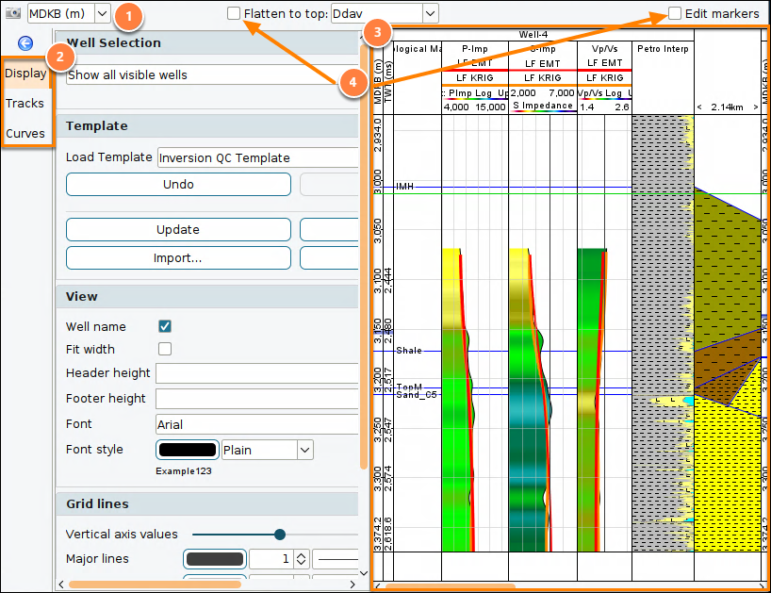Click the camera snapshot icon
The height and width of the screenshot is (593, 771).
coord(13,13)
